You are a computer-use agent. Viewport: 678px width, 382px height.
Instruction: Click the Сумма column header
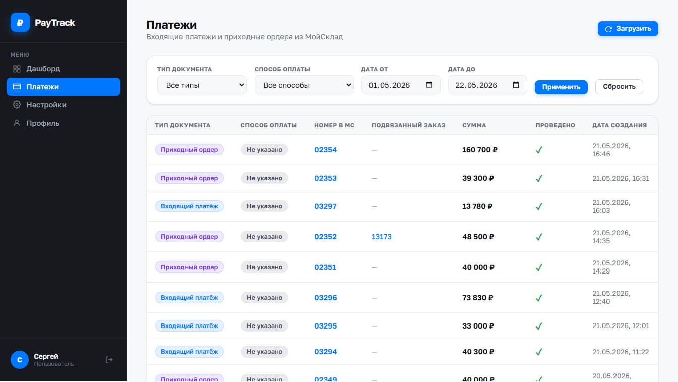click(474, 125)
